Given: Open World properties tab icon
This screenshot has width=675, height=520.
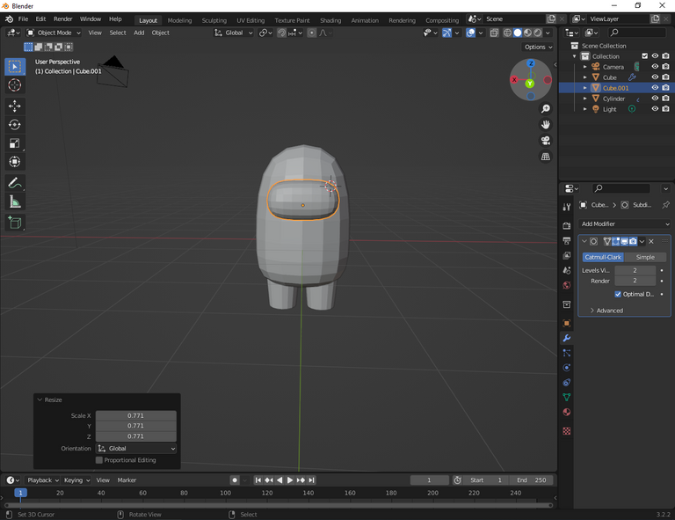Looking at the screenshot, I should point(567,285).
